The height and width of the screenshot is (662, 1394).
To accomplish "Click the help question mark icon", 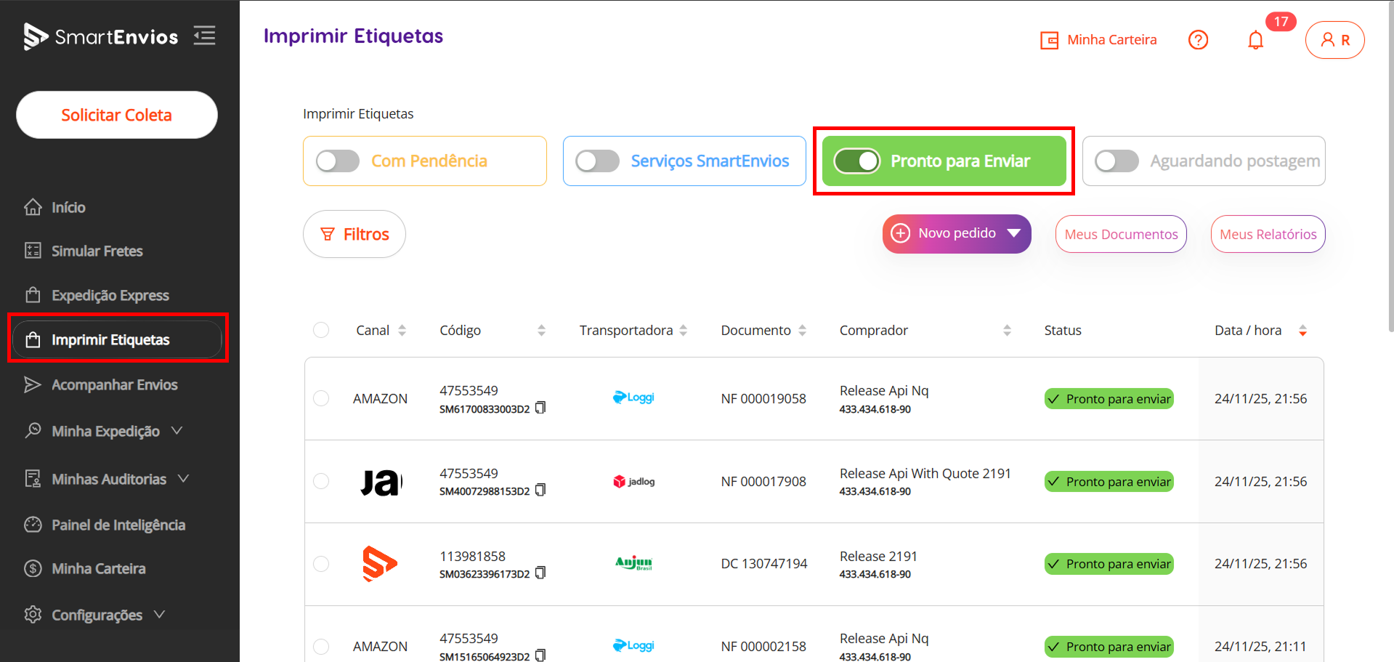I will (x=1198, y=40).
